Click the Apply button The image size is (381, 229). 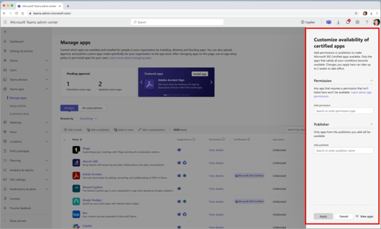tap(323, 216)
